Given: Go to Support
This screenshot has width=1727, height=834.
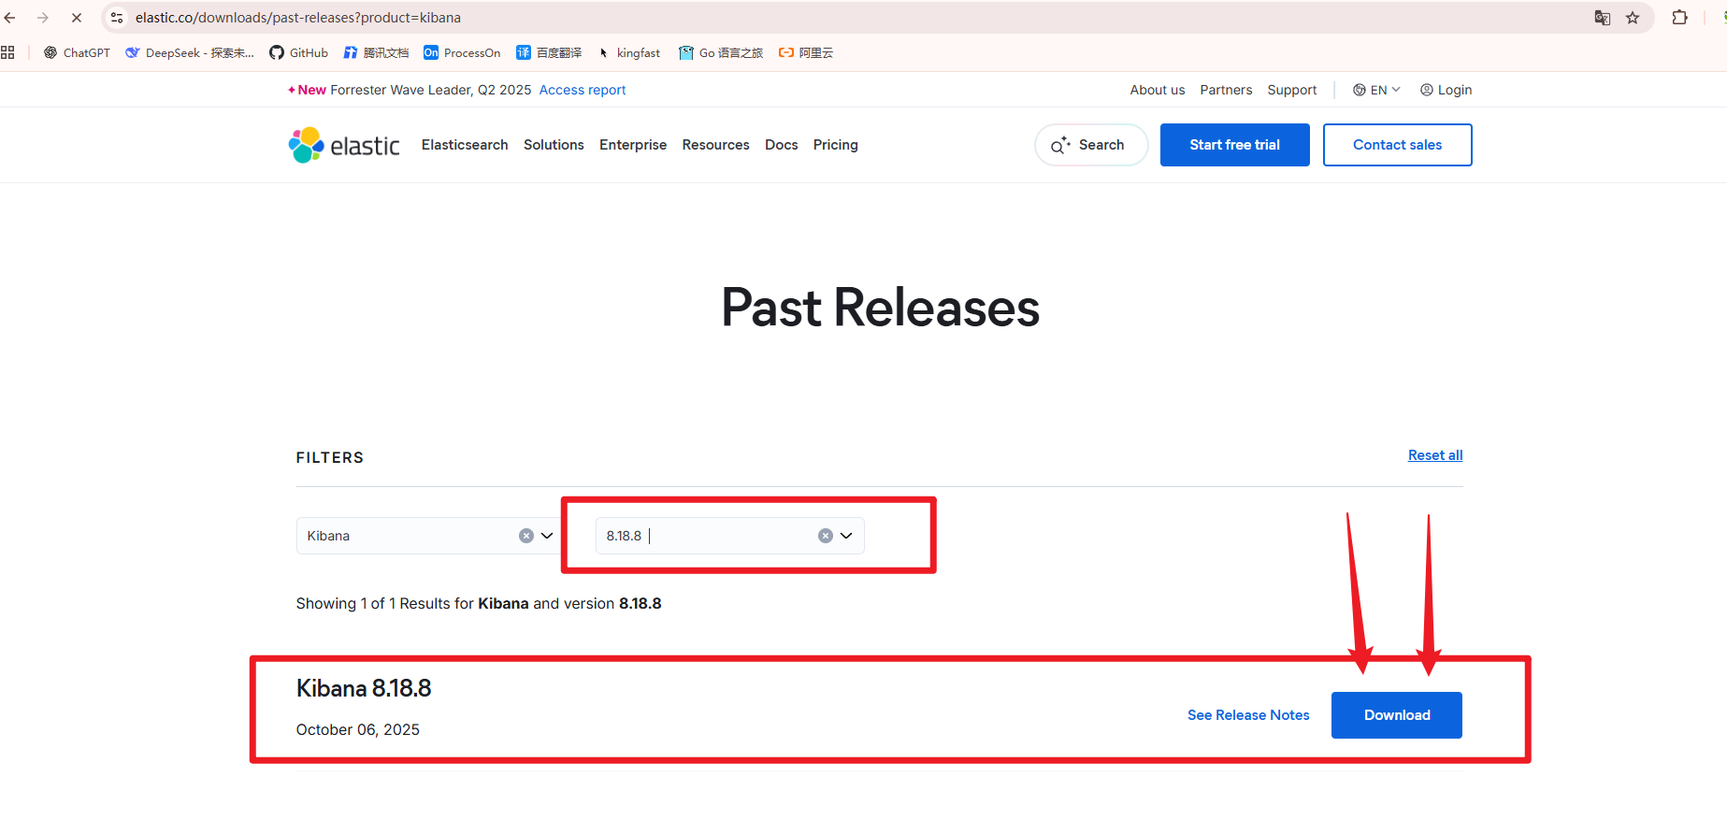Looking at the screenshot, I should click(x=1292, y=90).
